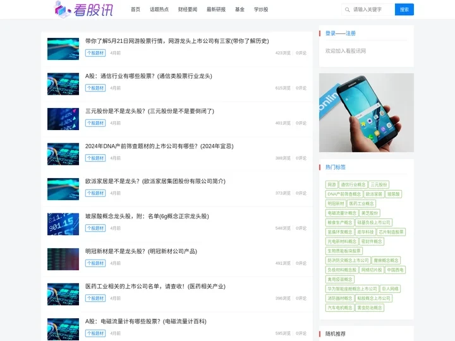The image size is (455, 341).
Task: Select the 电磁流量计概念 hot tag
Action: [342, 213]
